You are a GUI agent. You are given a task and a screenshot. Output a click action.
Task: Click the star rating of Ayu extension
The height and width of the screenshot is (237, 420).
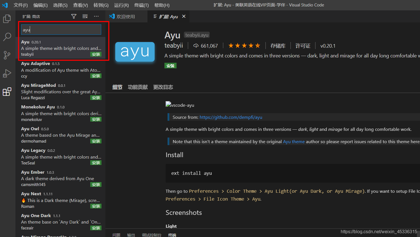(244, 46)
